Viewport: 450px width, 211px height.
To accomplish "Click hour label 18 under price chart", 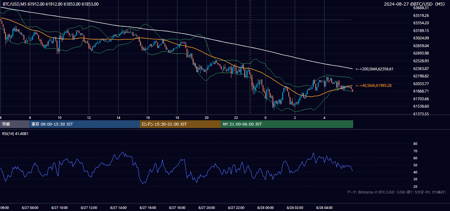I will (x=177, y=118).
